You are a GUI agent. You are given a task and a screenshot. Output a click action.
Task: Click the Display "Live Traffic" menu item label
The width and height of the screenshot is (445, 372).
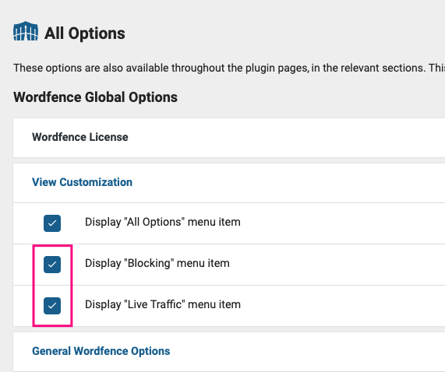(x=163, y=304)
